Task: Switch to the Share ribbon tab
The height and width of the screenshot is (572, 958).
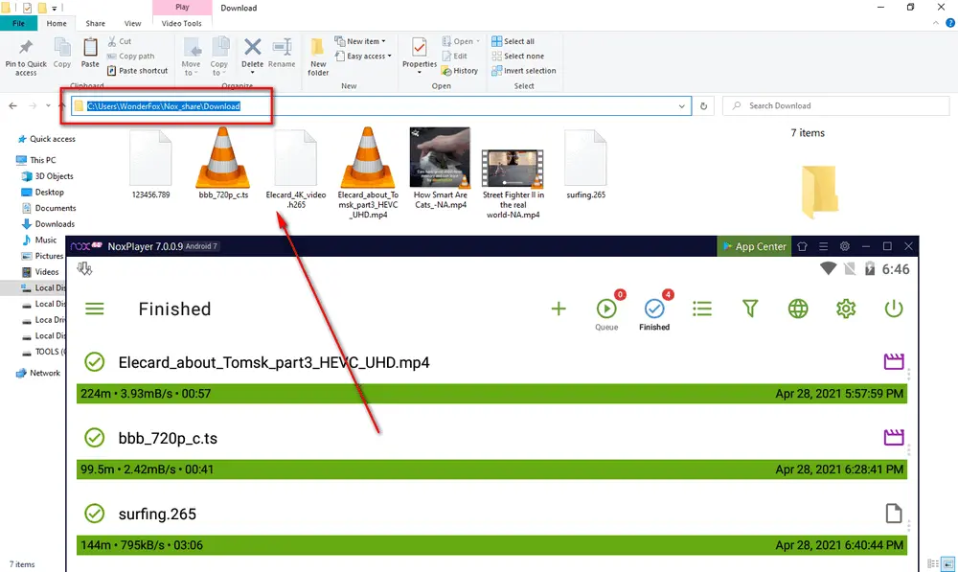Action: 95,23
